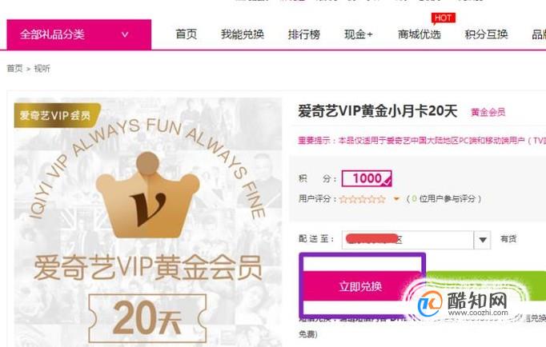The height and width of the screenshot is (347, 546).
Task: Open 积分互换 nav item
Action: click(486, 34)
